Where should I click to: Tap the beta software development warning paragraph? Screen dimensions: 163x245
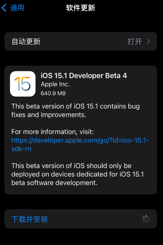(77, 174)
